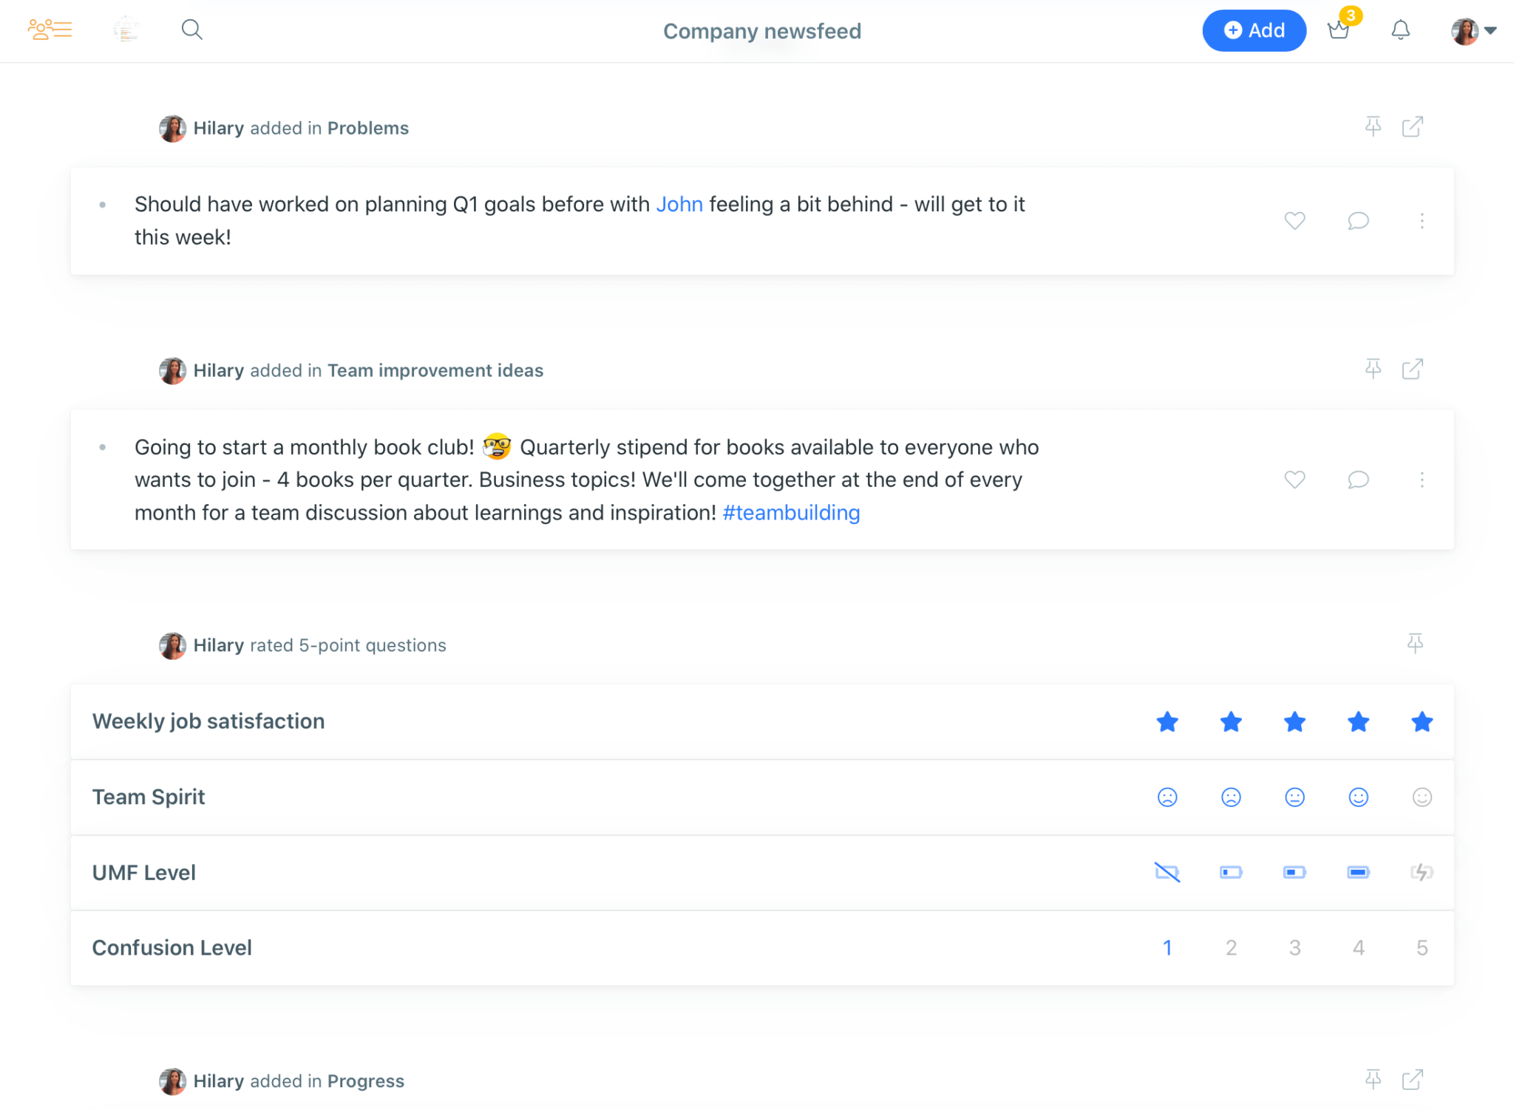Follow the #teambuilding hashtag link
Image resolution: width=1514 pixels, height=1110 pixels.
[791, 512]
